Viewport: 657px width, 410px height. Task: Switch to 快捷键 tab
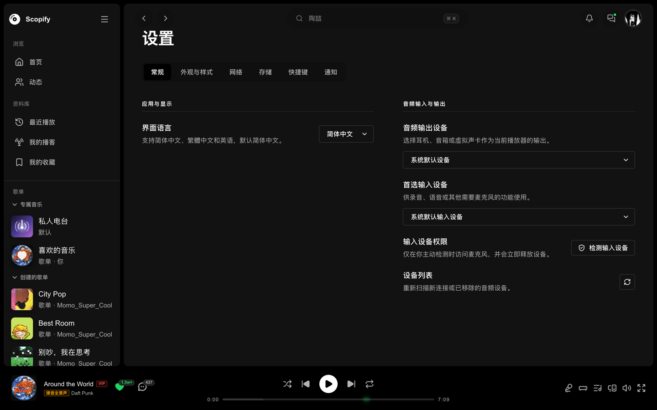pyautogui.click(x=298, y=72)
